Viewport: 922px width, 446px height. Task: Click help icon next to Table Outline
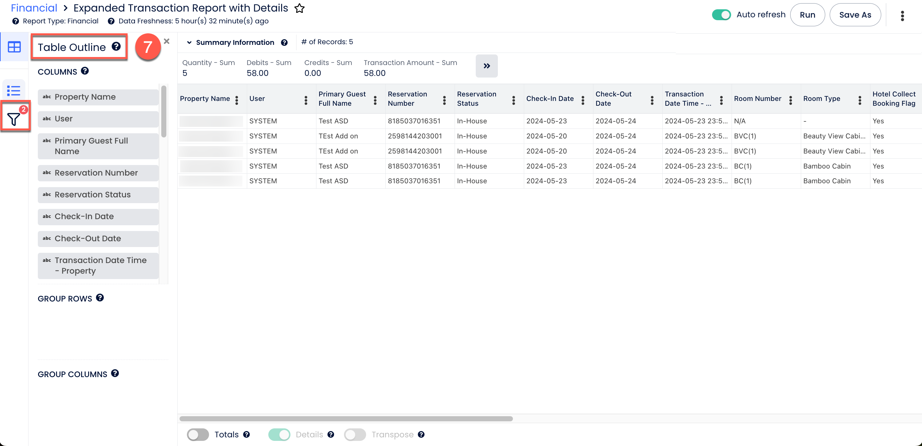pos(116,46)
